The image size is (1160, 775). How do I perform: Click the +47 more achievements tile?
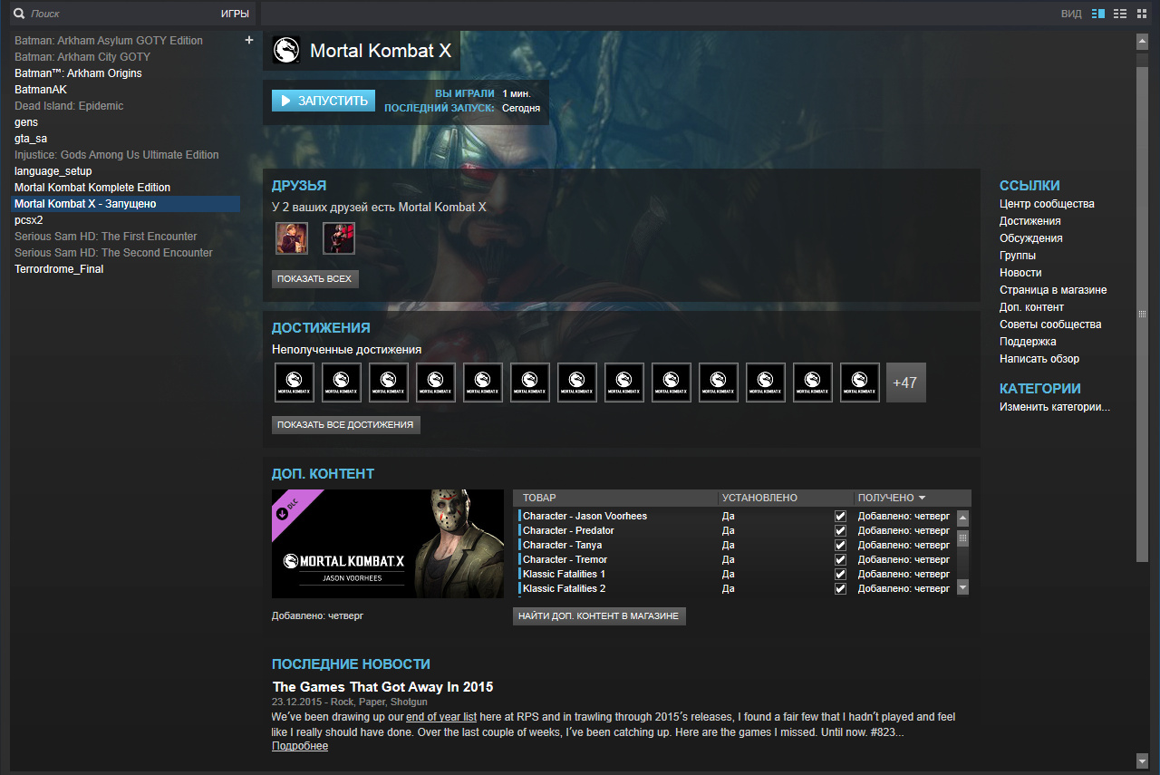click(x=905, y=383)
